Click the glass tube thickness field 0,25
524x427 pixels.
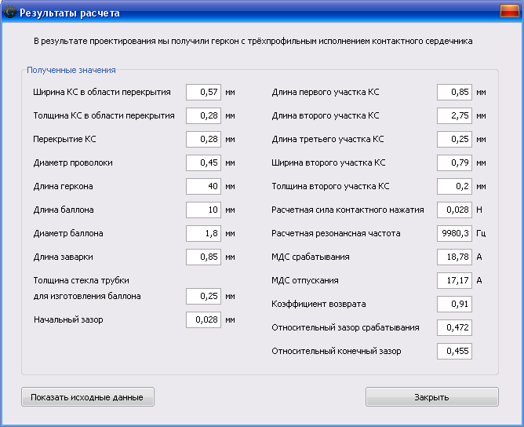(x=203, y=296)
